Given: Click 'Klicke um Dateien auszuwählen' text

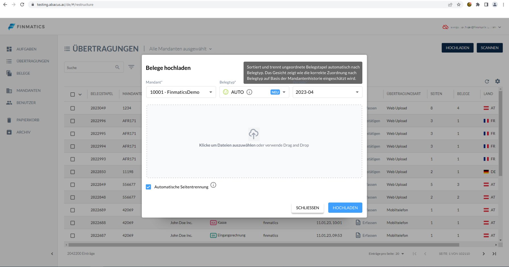Looking at the screenshot, I should [227, 145].
